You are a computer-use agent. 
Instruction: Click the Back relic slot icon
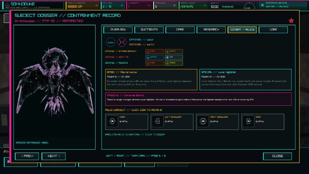[x=248, y=121]
